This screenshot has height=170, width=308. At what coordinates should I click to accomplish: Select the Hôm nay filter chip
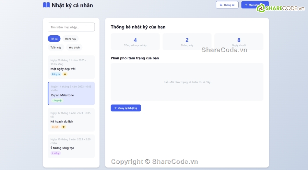pos(71,39)
